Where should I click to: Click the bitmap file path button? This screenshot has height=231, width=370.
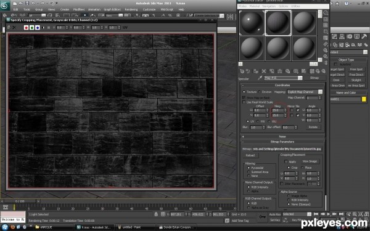click(x=287, y=149)
